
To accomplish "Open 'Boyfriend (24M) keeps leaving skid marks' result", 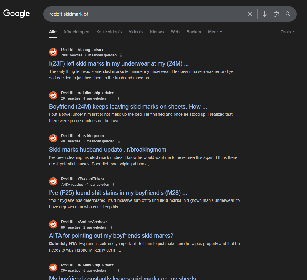I will click(128, 107).
